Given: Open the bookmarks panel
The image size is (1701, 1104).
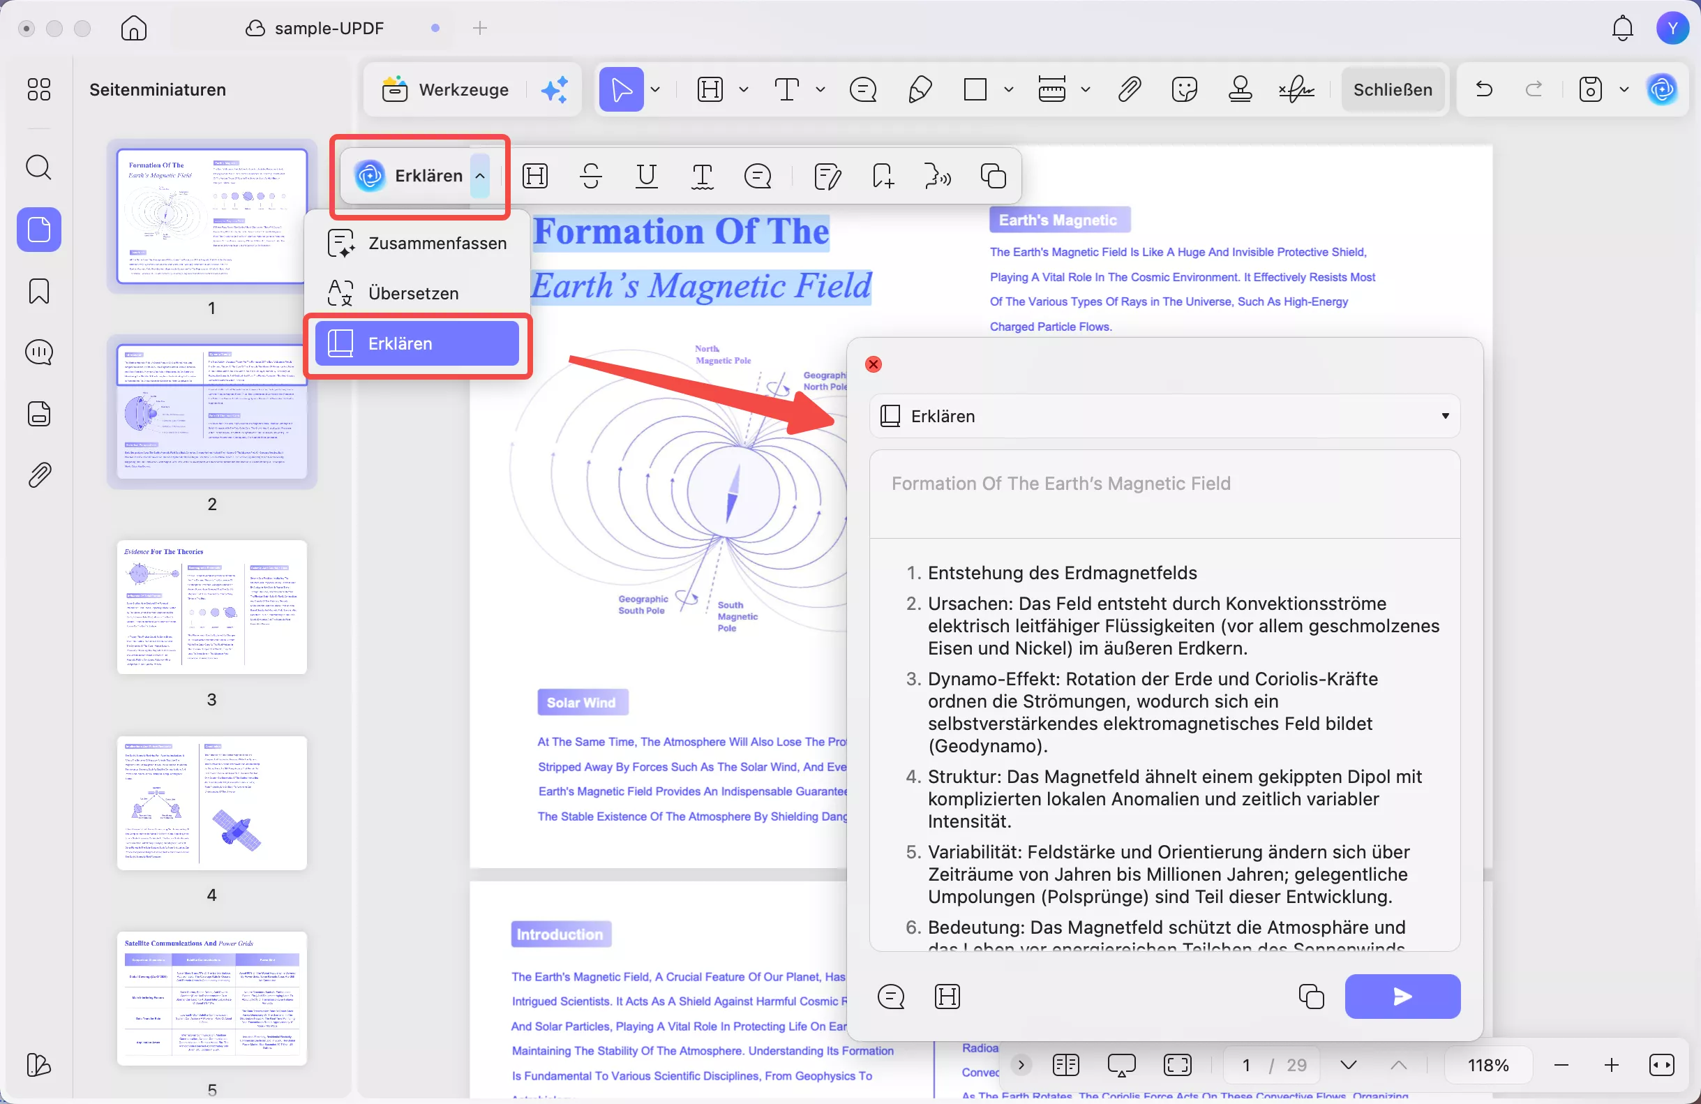Looking at the screenshot, I should coord(38,291).
